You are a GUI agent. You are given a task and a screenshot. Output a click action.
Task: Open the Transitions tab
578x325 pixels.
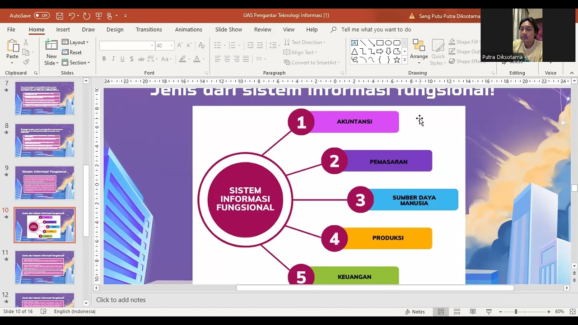click(149, 29)
